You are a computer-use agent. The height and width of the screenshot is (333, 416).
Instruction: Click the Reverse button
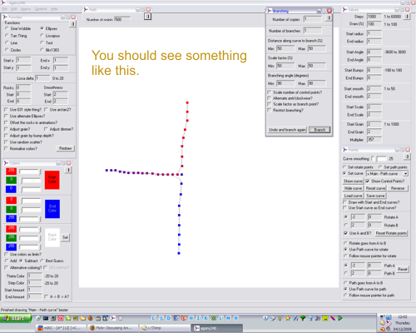point(398,188)
